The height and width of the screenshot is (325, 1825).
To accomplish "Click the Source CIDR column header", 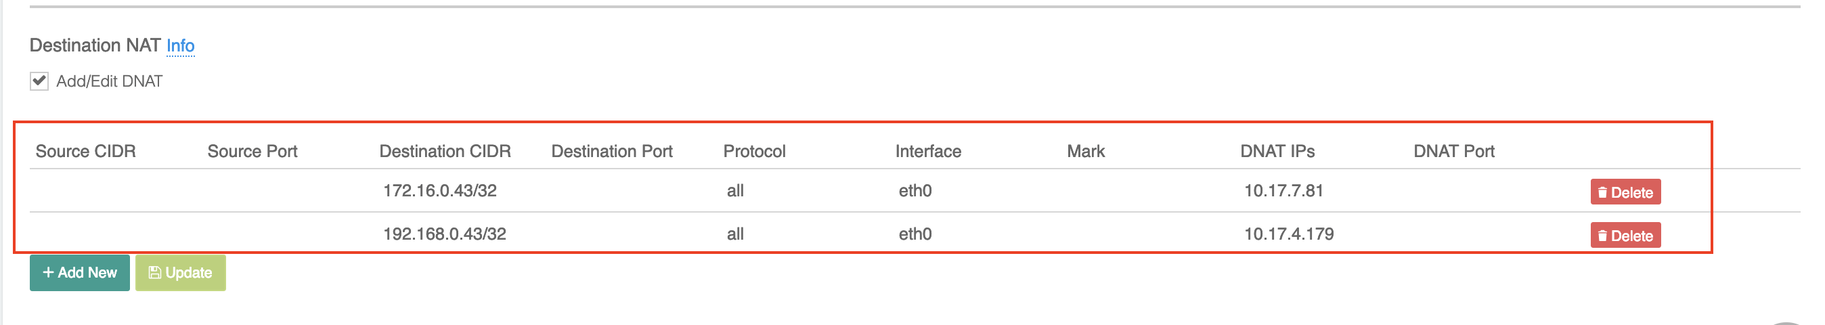I will click(86, 151).
